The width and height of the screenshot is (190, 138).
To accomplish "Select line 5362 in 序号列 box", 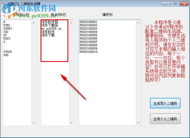I will [x=7, y=25].
